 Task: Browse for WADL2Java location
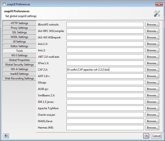pyautogui.click(x=152, y=121)
